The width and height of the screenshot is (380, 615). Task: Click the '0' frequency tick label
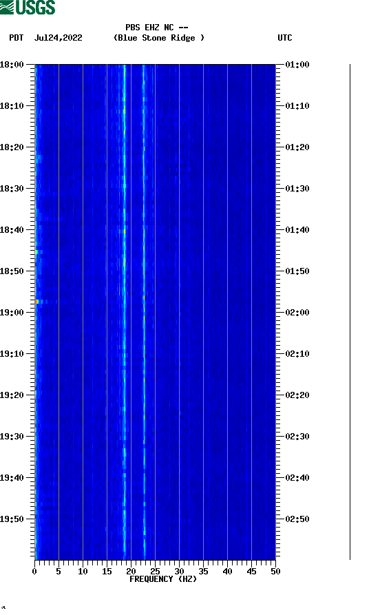(x=34, y=572)
